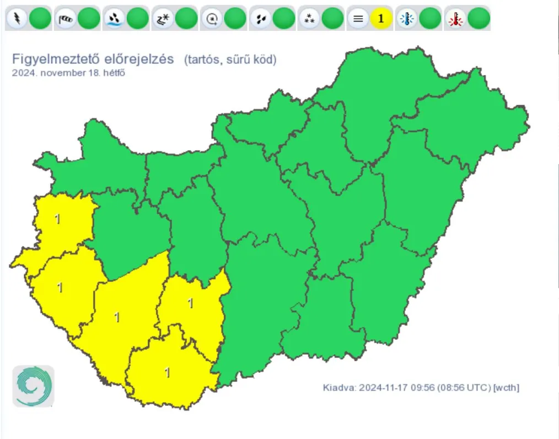Image resolution: width=559 pixels, height=439 pixels.
Task: Open the heat warning red thermometer icon
Action: pos(455,19)
